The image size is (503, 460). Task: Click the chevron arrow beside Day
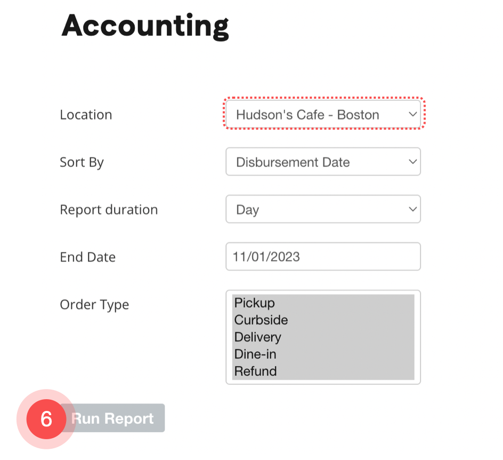[x=412, y=209]
